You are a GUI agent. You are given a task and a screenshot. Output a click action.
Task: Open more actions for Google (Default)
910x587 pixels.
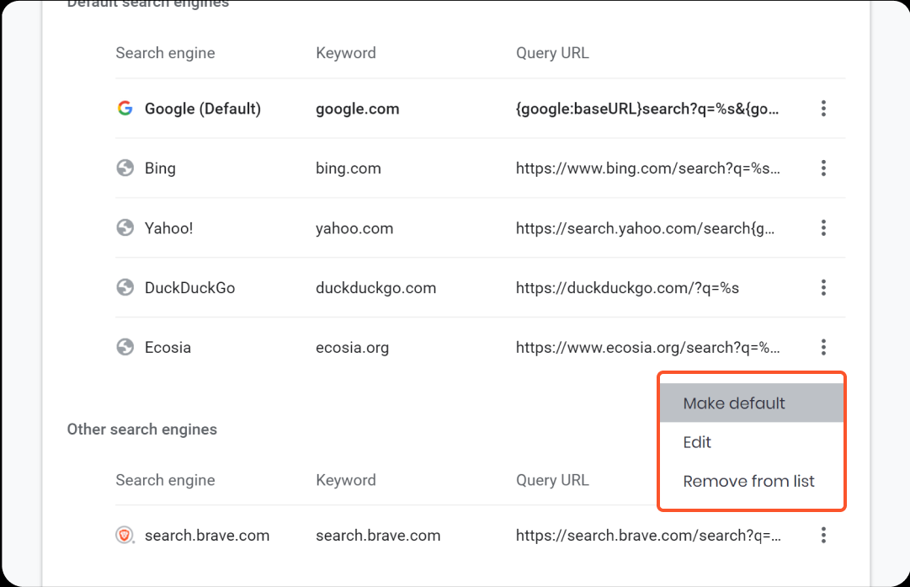click(x=823, y=109)
